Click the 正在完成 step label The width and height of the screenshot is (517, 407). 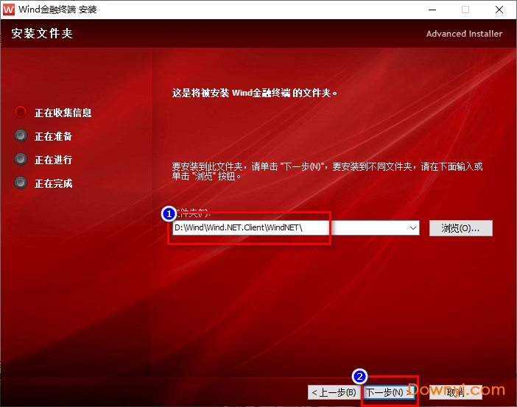click(53, 183)
